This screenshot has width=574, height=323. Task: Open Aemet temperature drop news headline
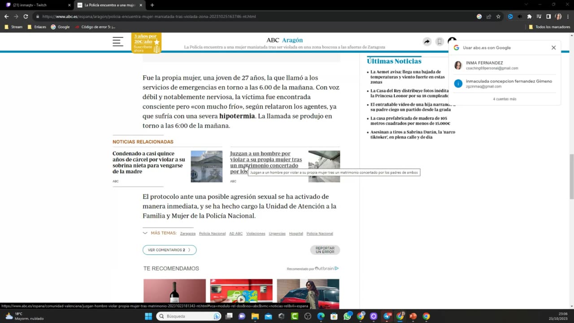tap(408, 77)
